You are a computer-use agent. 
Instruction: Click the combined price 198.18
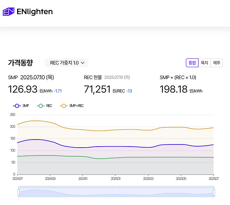[173, 89]
